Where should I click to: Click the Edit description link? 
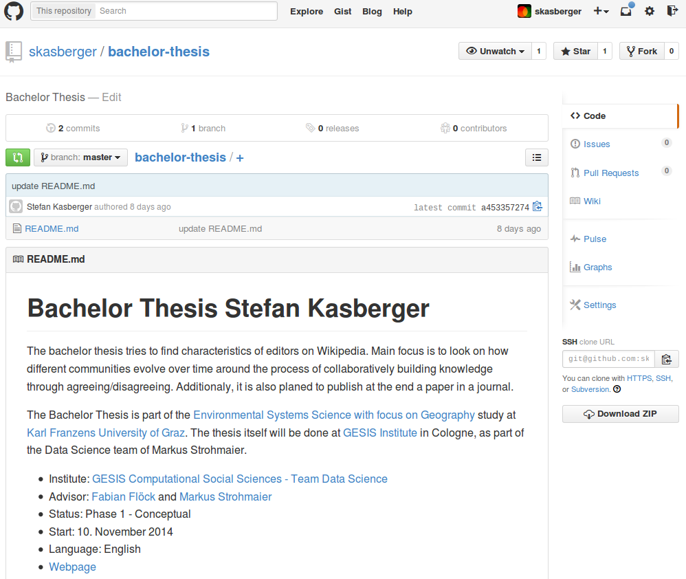click(x=111, y=97)
